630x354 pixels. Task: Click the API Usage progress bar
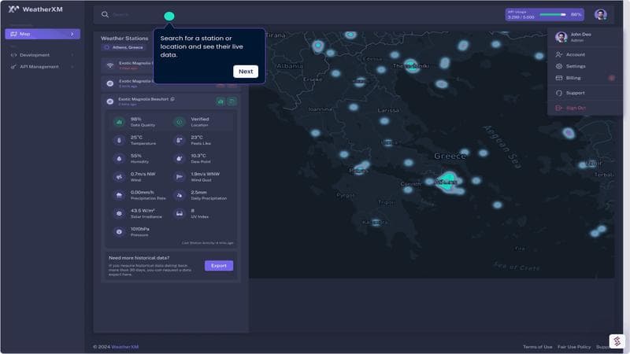(552, 15)
